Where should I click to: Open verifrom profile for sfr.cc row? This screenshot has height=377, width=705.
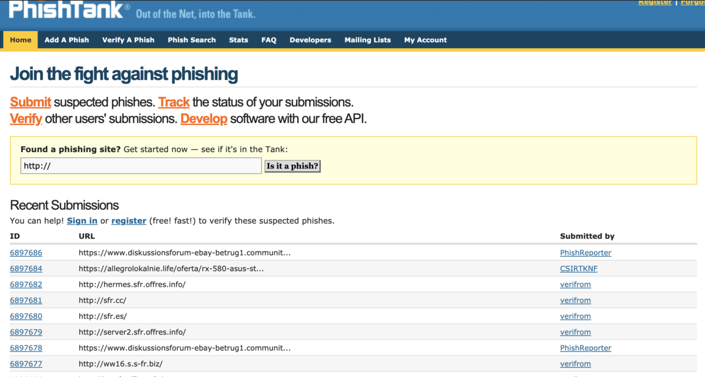575,300
